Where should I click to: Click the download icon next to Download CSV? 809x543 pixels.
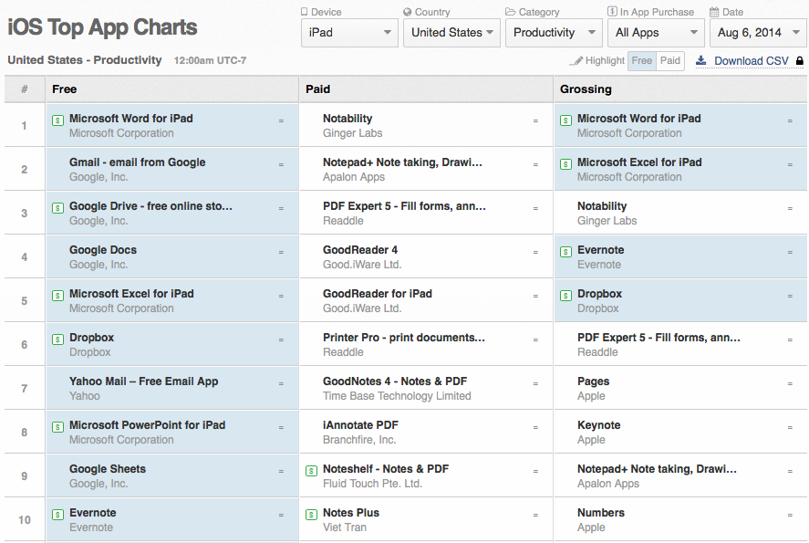[x=700, y=61]
